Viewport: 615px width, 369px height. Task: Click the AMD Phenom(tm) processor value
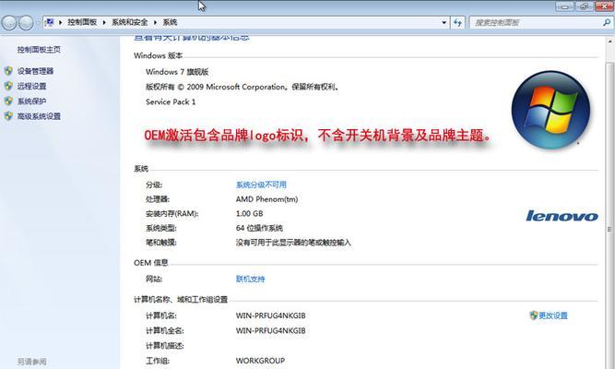click(x=266, y=199)
